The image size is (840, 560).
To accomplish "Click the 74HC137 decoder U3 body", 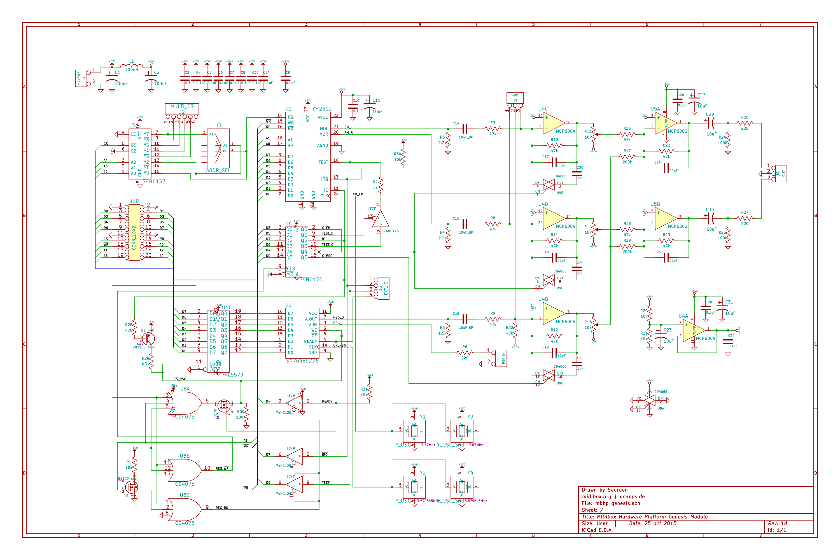I will (140, 154).
